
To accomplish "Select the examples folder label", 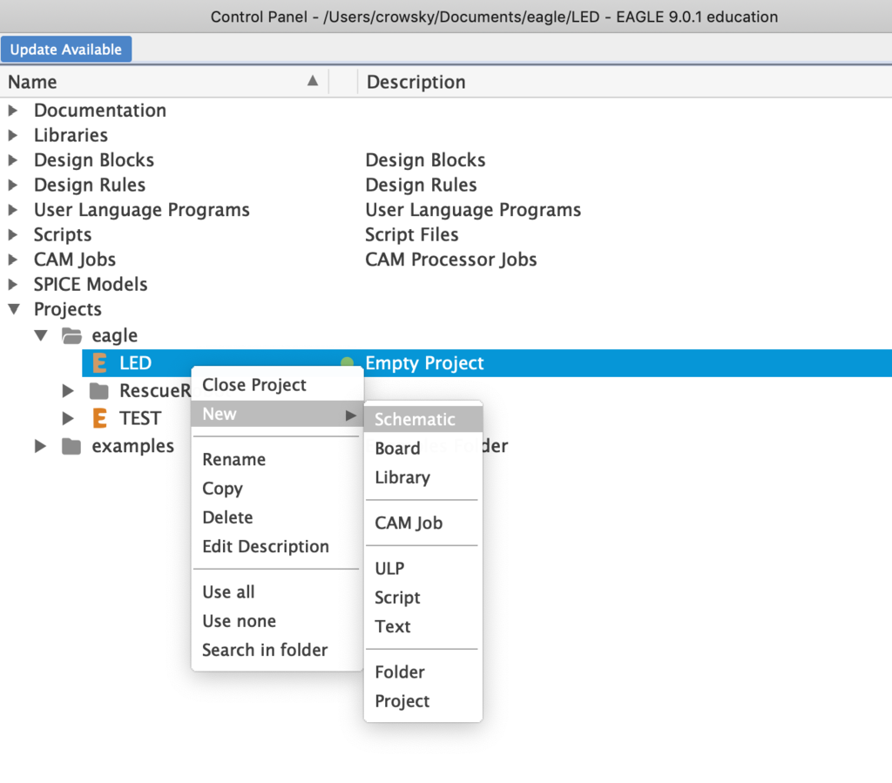I will coord(132,447).
